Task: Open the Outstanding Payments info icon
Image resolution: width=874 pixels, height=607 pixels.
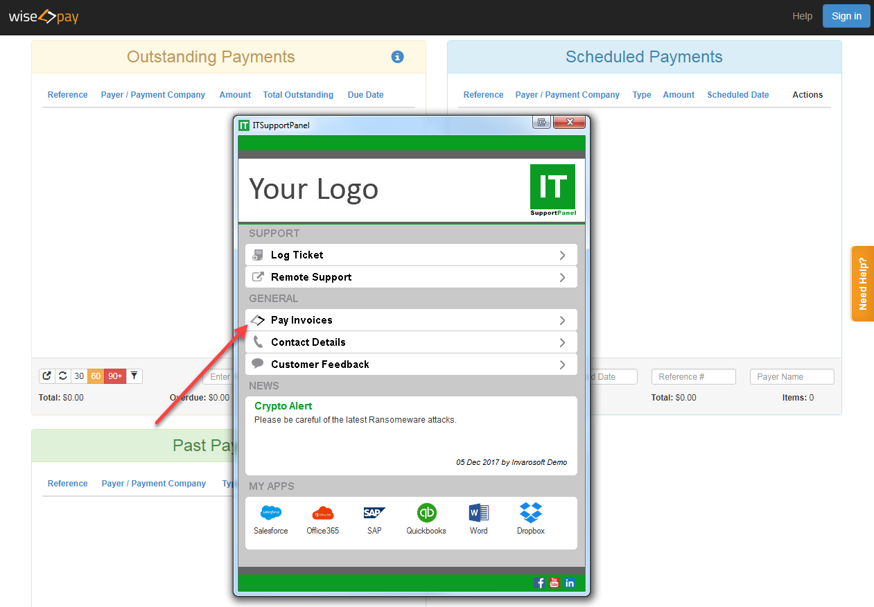Action: [x=397, y=57]
